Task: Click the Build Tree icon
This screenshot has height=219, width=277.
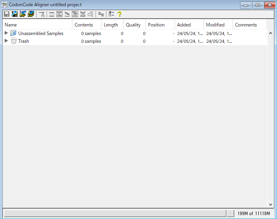Action: click(x=91, y=14)
